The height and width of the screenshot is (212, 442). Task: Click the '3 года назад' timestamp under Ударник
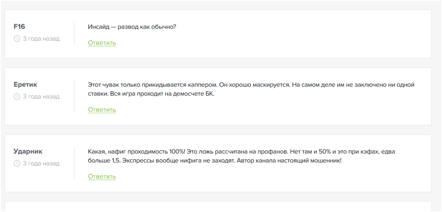[x=41, y=163]
